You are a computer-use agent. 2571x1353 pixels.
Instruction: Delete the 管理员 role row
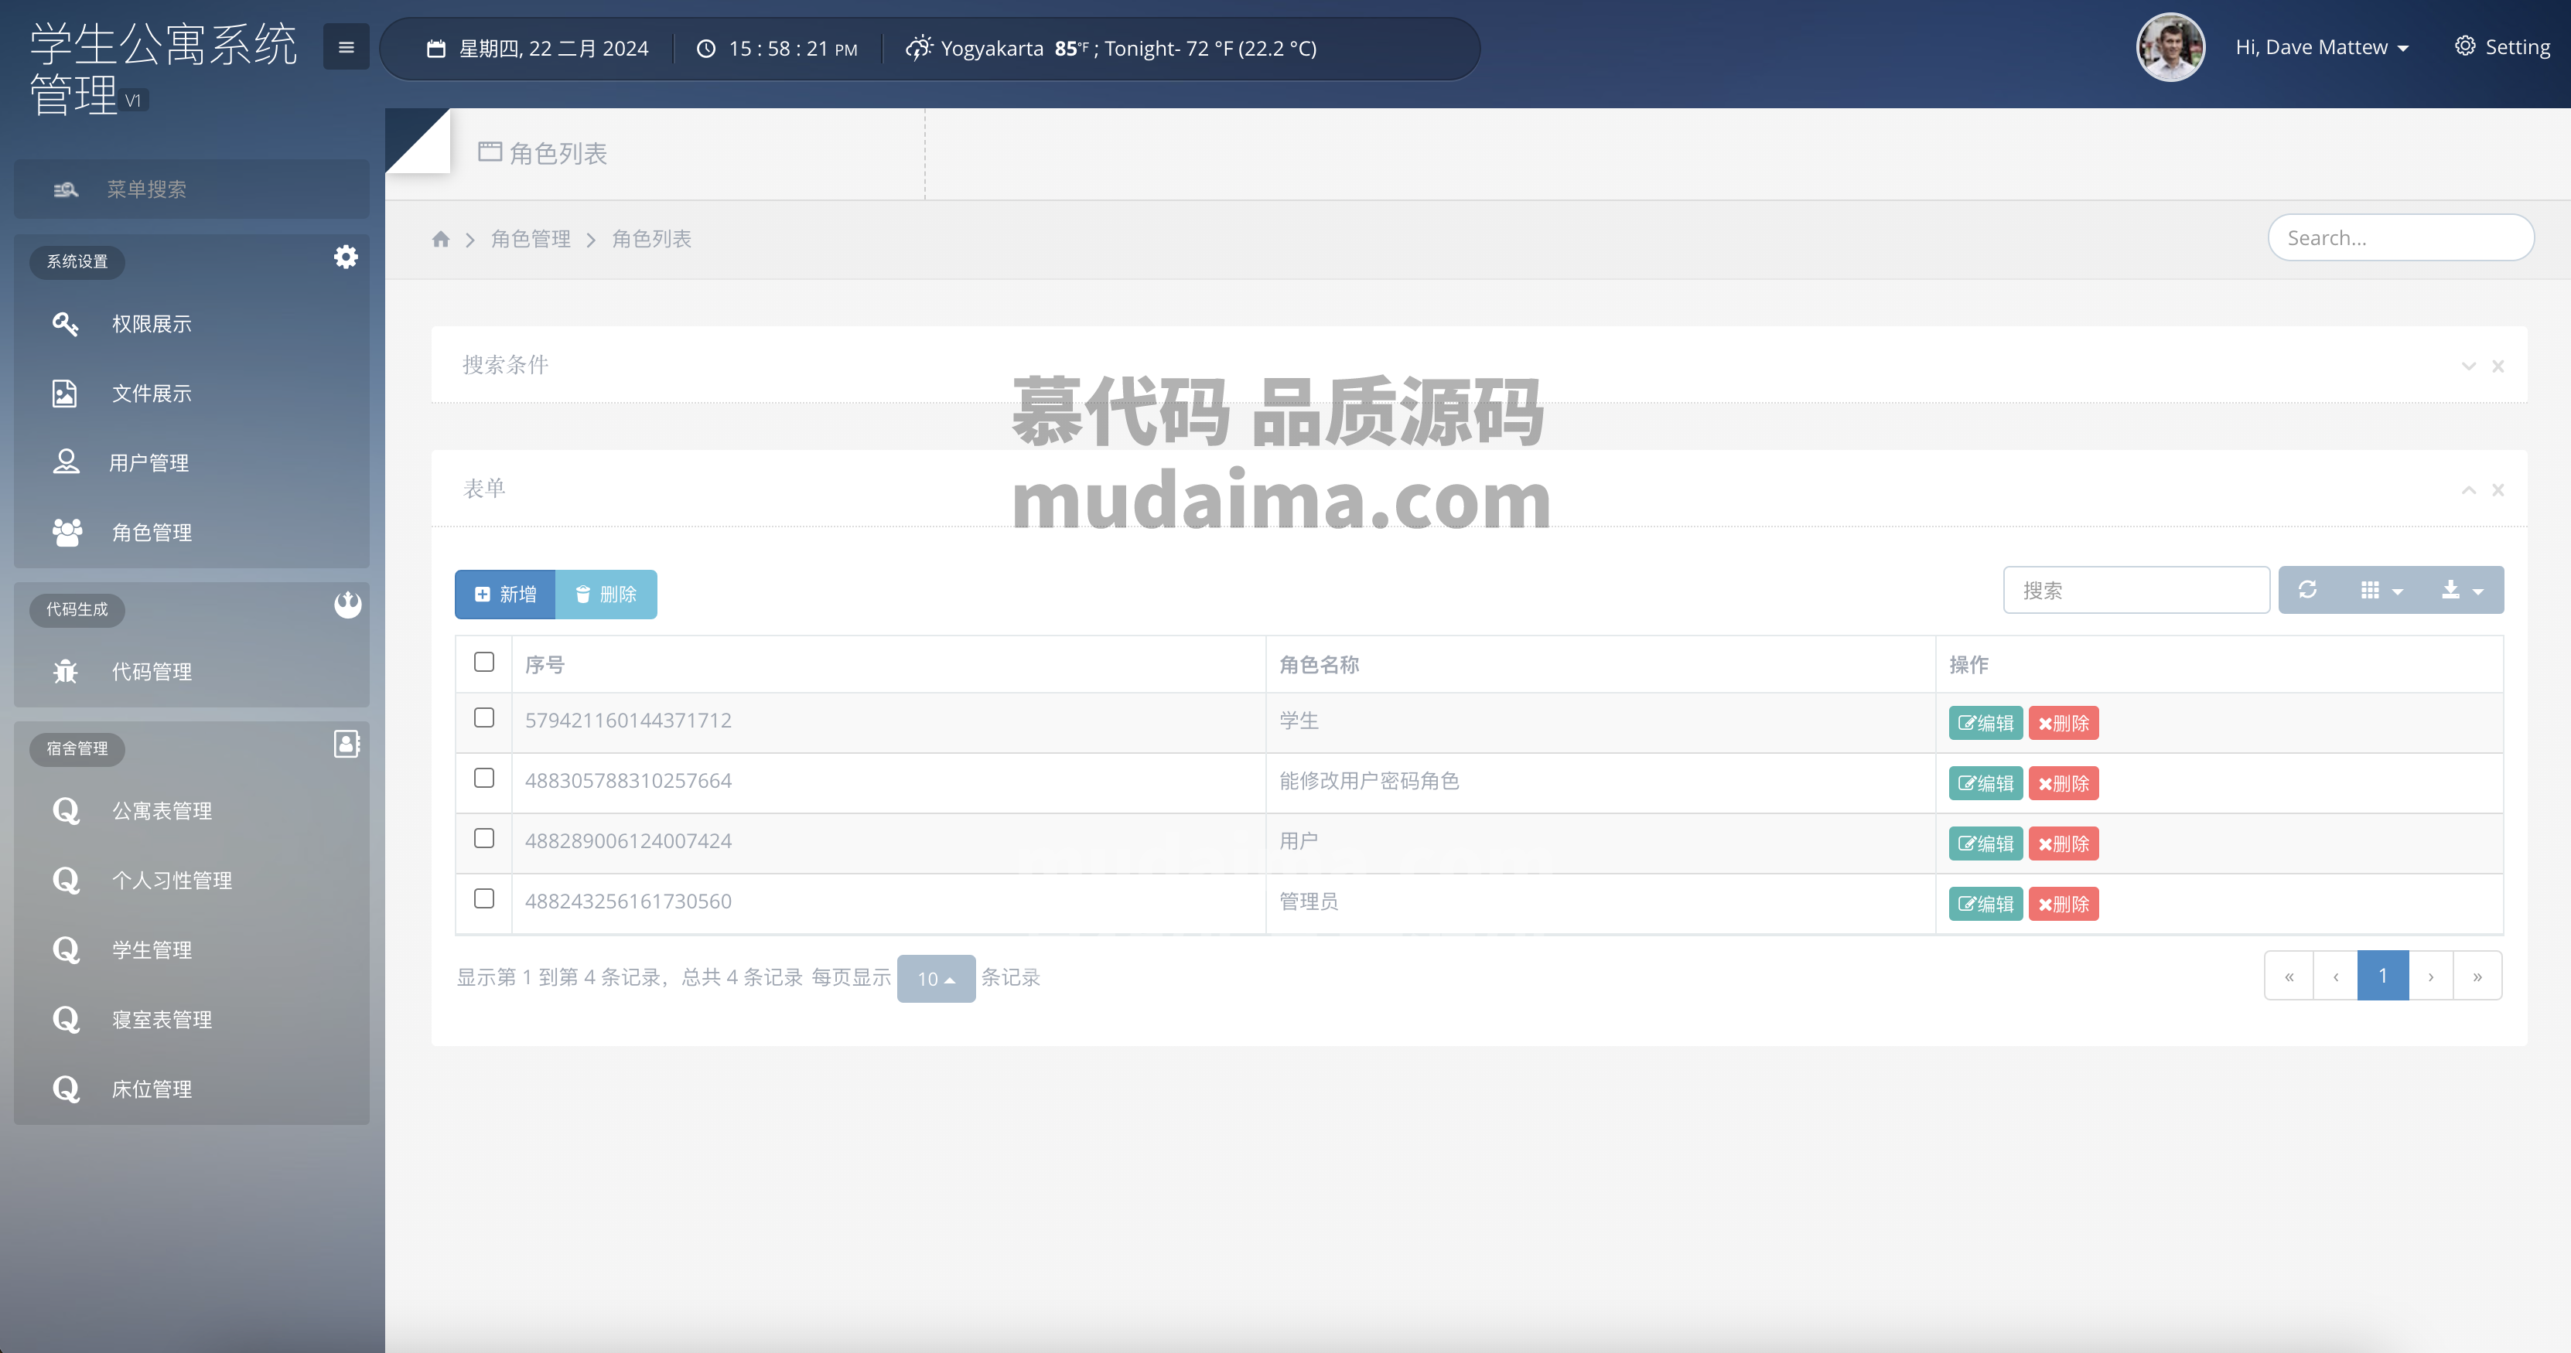(2063, 904)
